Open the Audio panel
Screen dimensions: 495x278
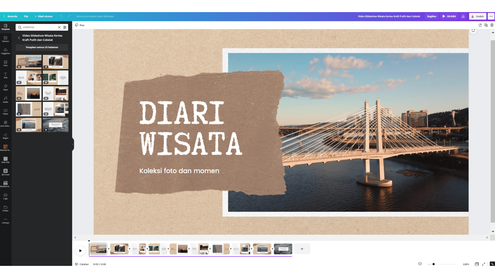tap(5, 99)
